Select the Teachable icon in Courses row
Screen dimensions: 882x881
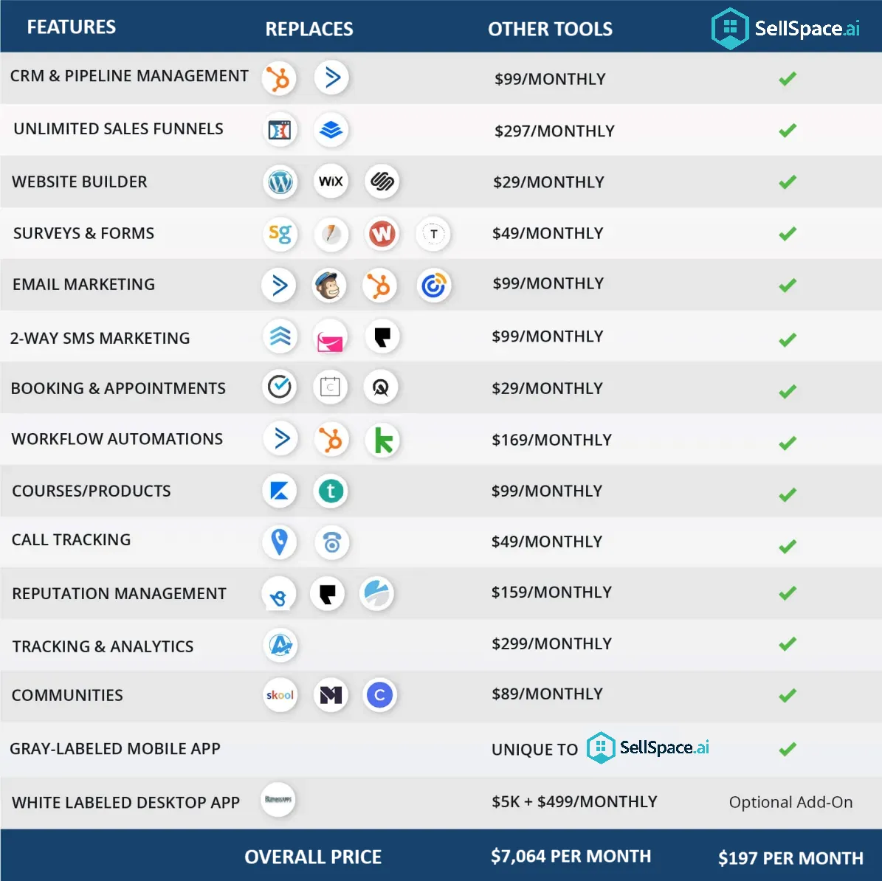[331, 491]
